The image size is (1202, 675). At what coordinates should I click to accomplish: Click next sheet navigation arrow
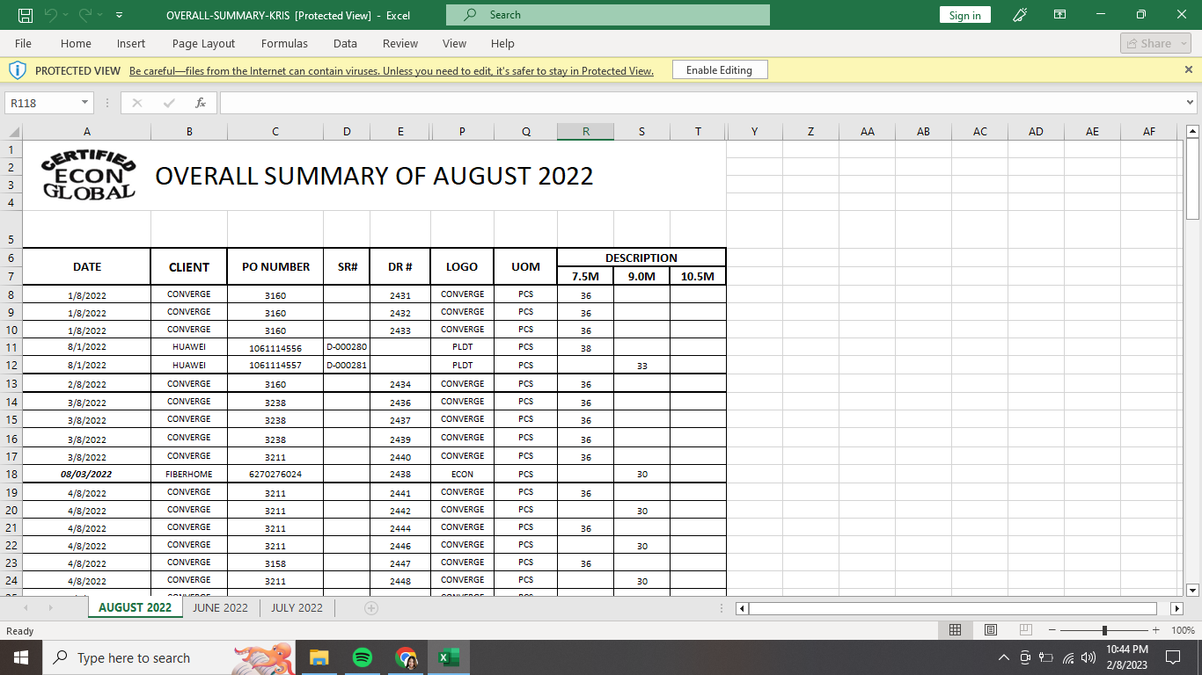click(50, 607)
